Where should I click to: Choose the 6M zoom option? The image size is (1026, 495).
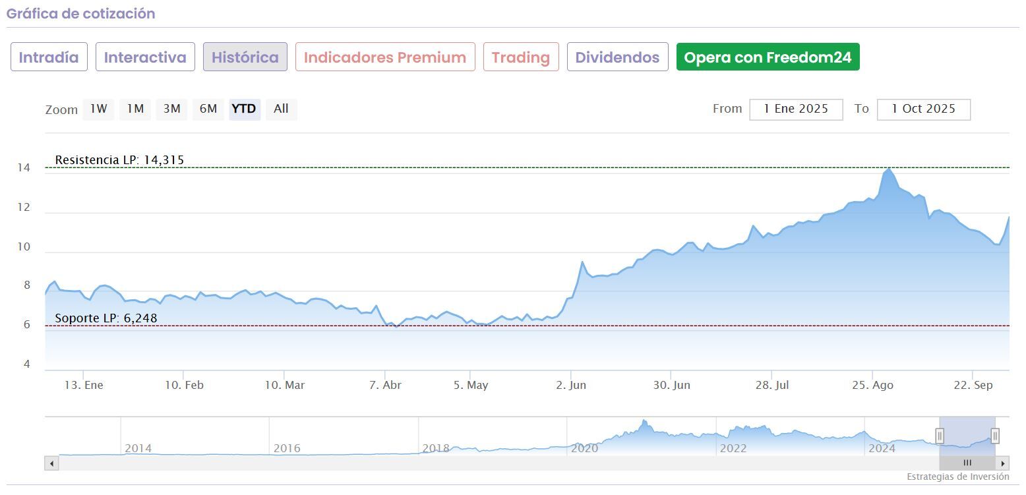click(208, 109)
